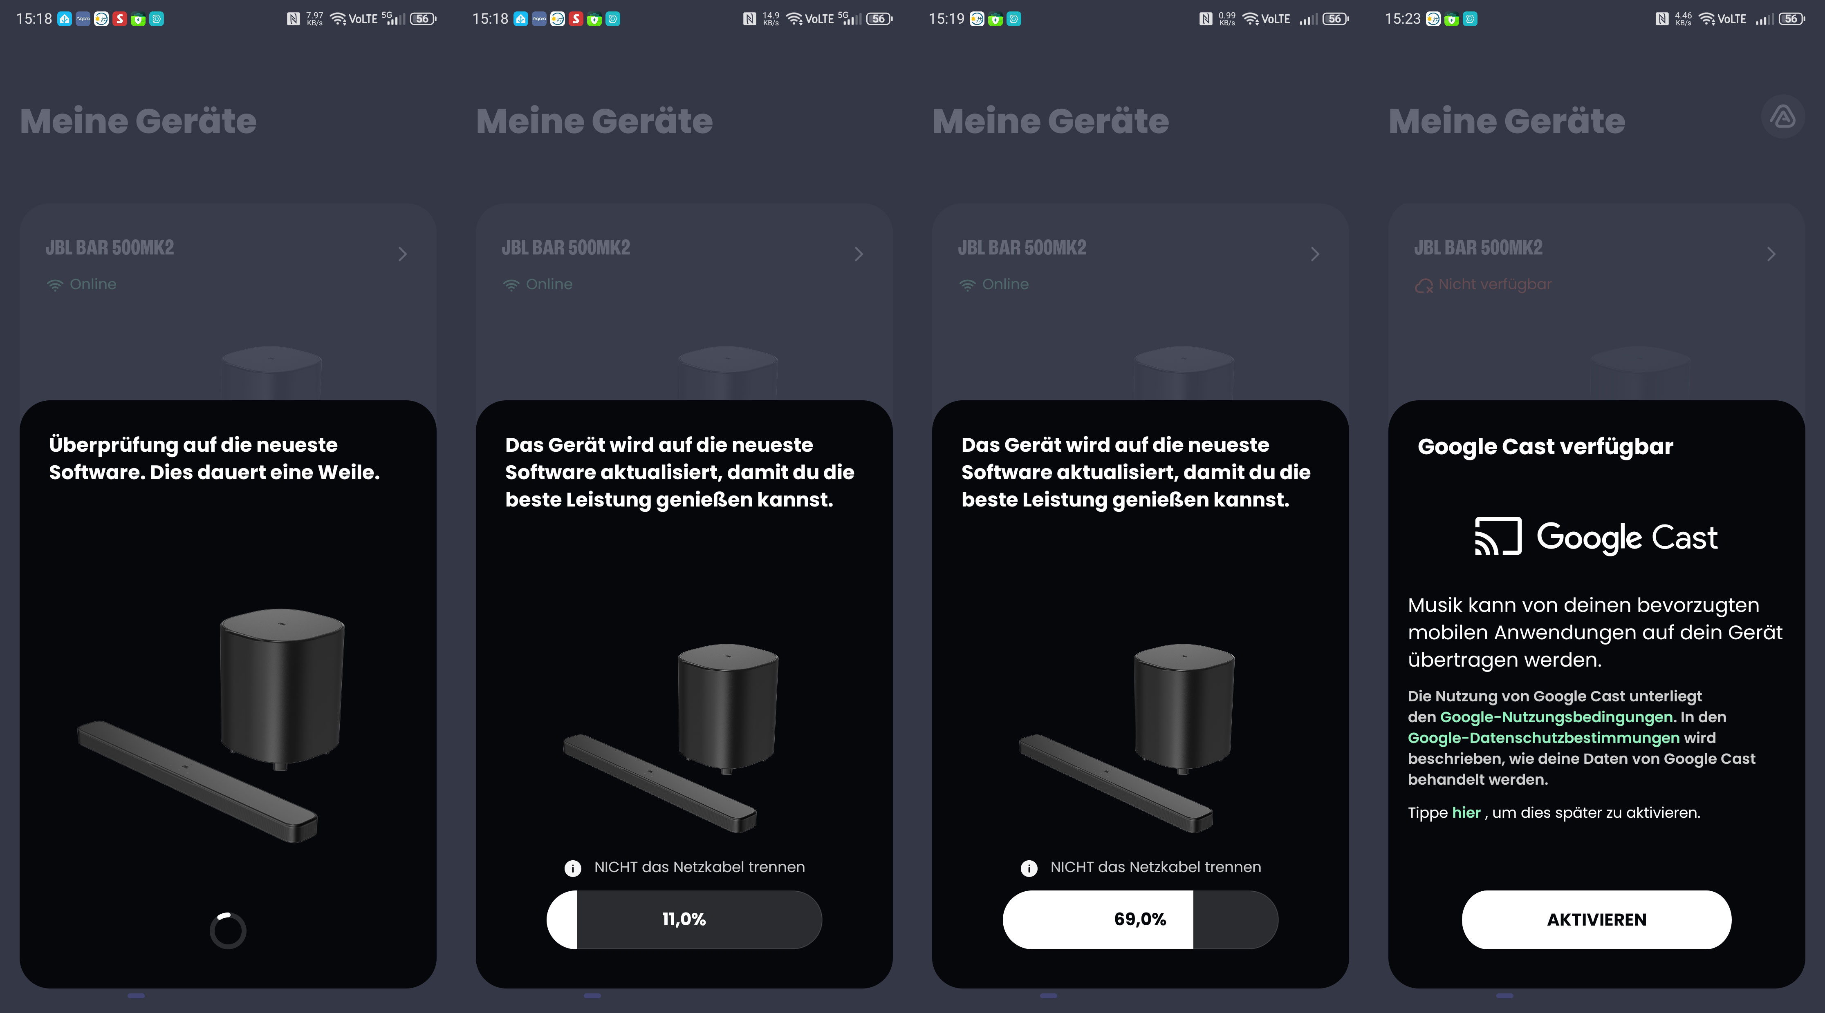This screenshot has width=1825, height=1013.
Task: Tap the loading spinner under the soundbar image
Action: [228, 930]
